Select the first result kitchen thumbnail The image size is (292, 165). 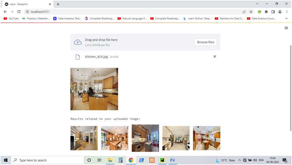[84, 138]
